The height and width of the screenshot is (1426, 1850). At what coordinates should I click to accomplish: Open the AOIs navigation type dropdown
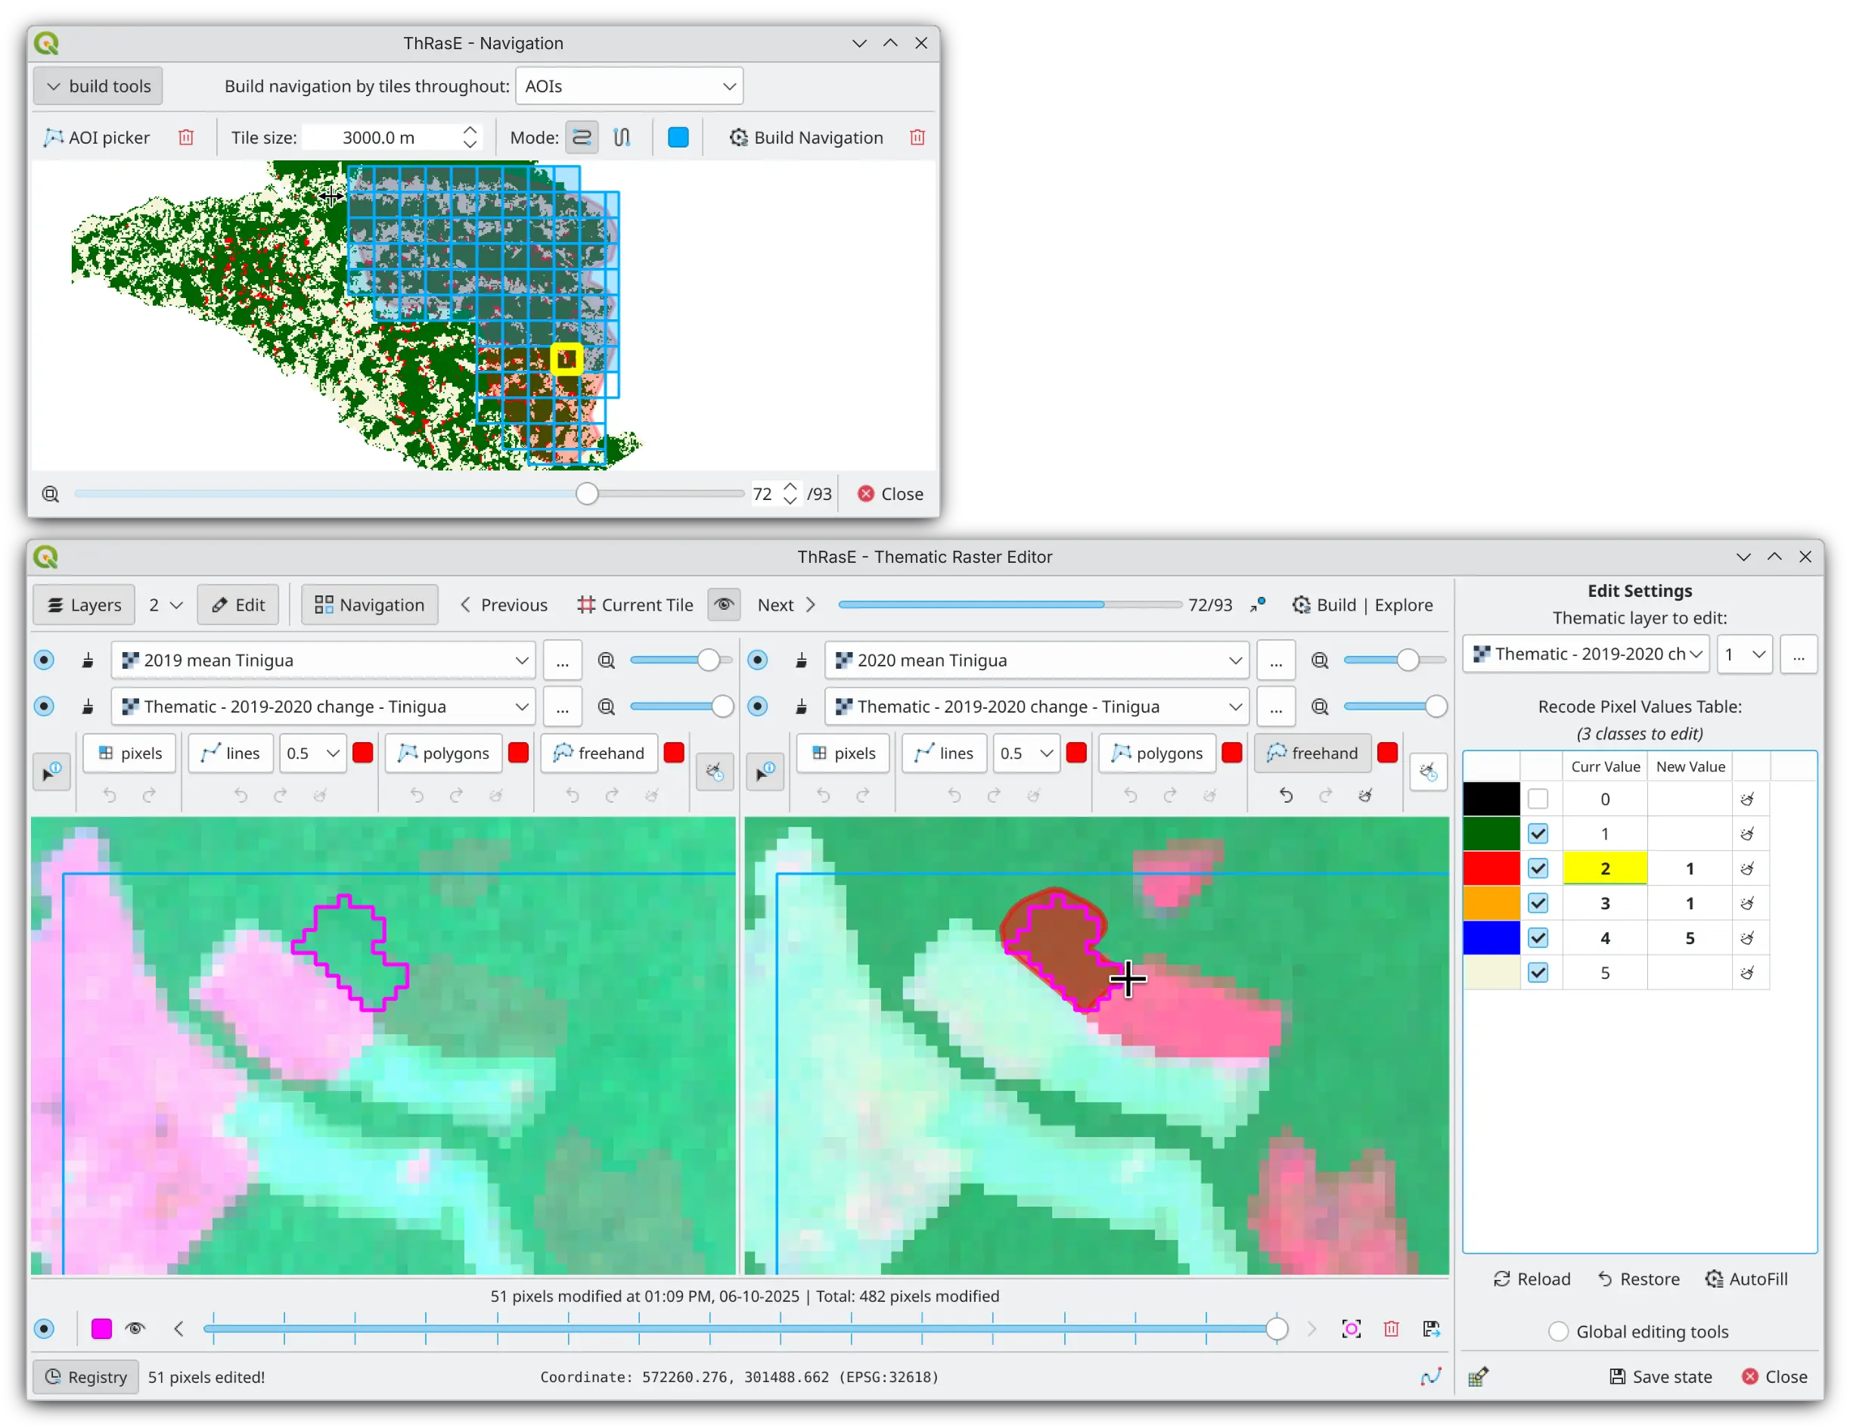tap(629, 86)
